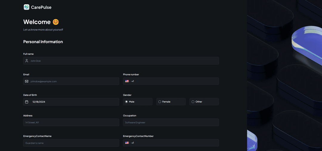
Task: Focus the Full name input field
Action: pyautogui.click(x=121, y=61)
